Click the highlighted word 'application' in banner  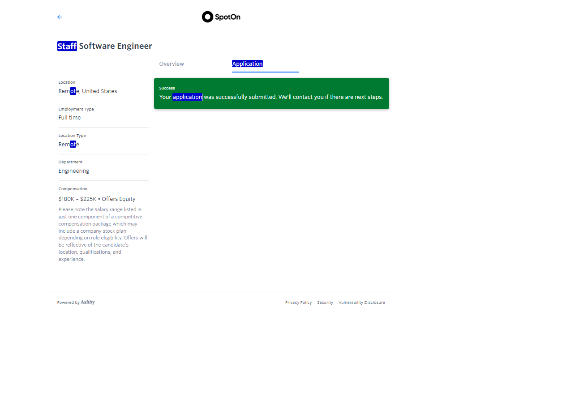coord(187,97)
